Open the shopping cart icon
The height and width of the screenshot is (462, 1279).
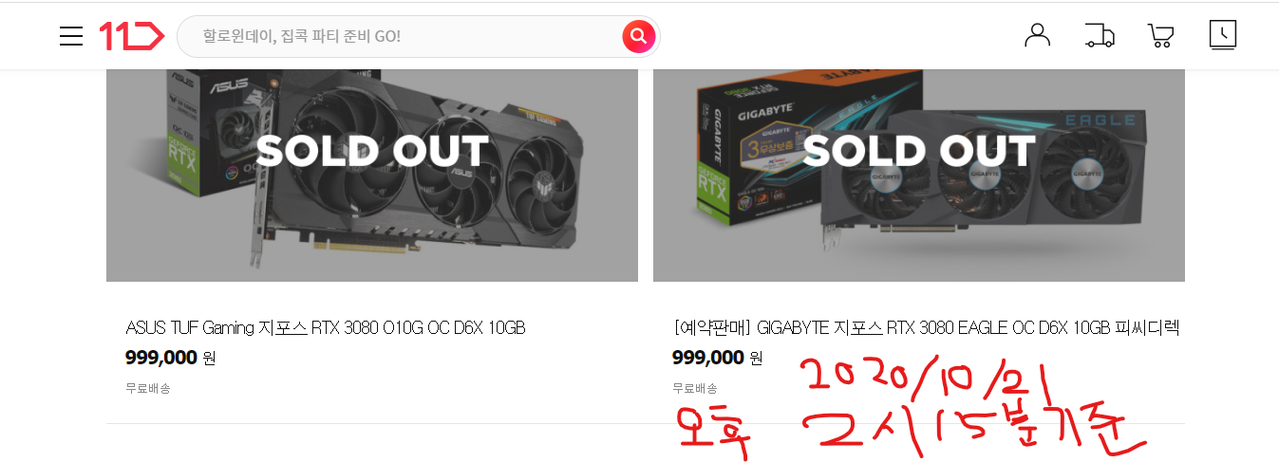(1160, 36)
